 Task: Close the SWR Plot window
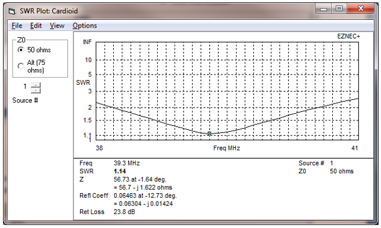[x=361, y=9]
